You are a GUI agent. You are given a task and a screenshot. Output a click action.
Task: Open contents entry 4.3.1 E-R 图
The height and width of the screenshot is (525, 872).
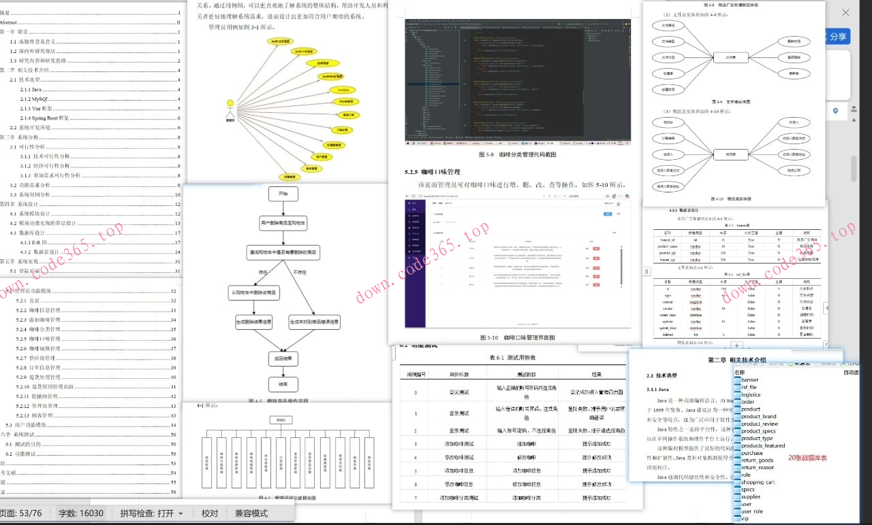tap(100, 243)
